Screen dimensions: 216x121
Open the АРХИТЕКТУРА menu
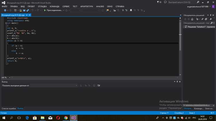tap(87, 6)
